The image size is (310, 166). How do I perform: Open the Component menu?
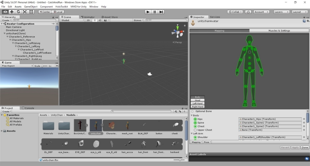(x=46, y=7)
